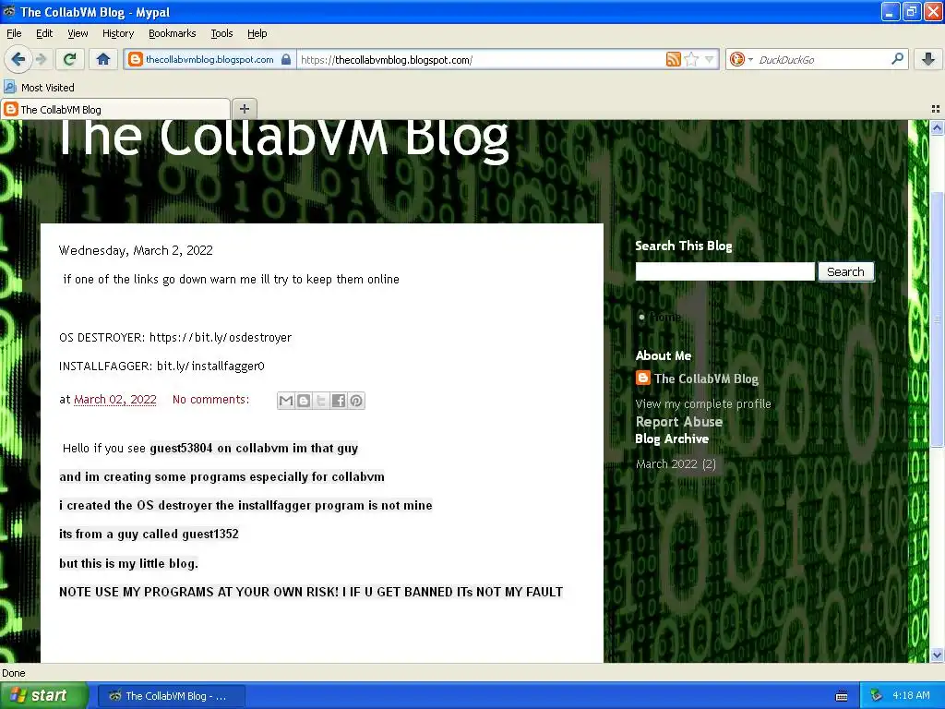The width and height of the screenshot is (945, 709).
Task: Open the File menu
Action: pyautogui.click(x=14, y=33)
